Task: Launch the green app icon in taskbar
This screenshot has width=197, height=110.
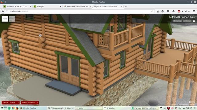Action: click(9, 108)
